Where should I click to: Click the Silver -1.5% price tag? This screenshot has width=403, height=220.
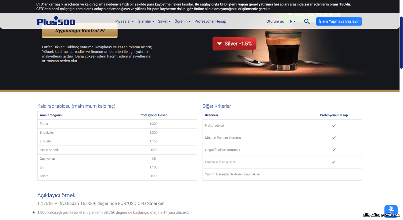[234, 44]
